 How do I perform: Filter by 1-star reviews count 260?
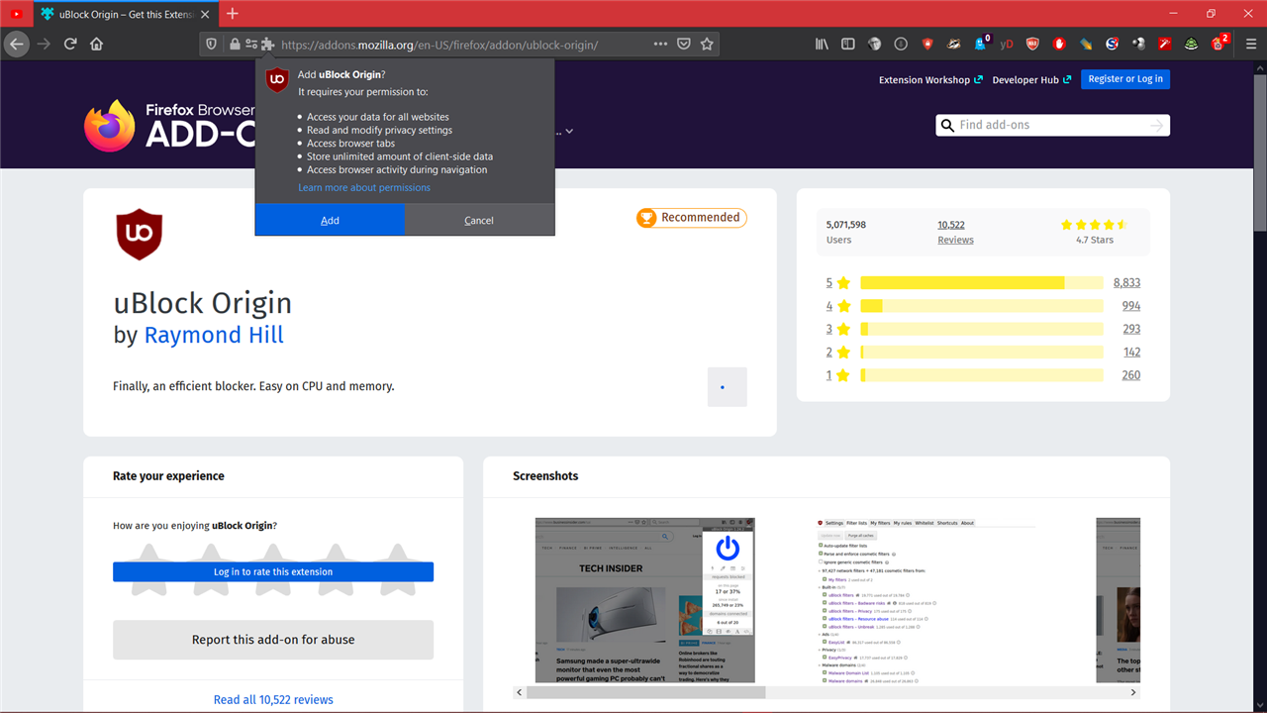[1131, 375]
